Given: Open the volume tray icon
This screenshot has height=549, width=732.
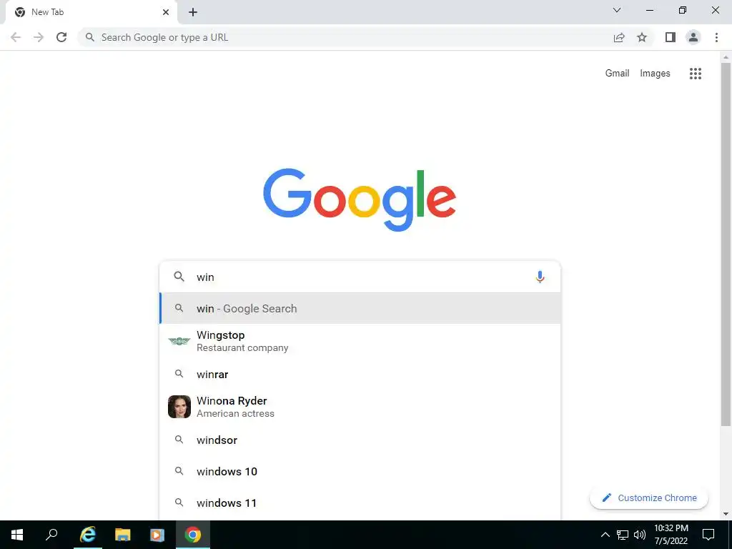Looking at the screenshot, I should click(x=640, y=535).
